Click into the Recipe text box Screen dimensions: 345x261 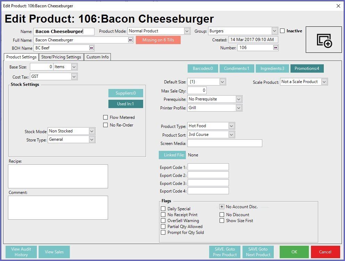[58, 176]
